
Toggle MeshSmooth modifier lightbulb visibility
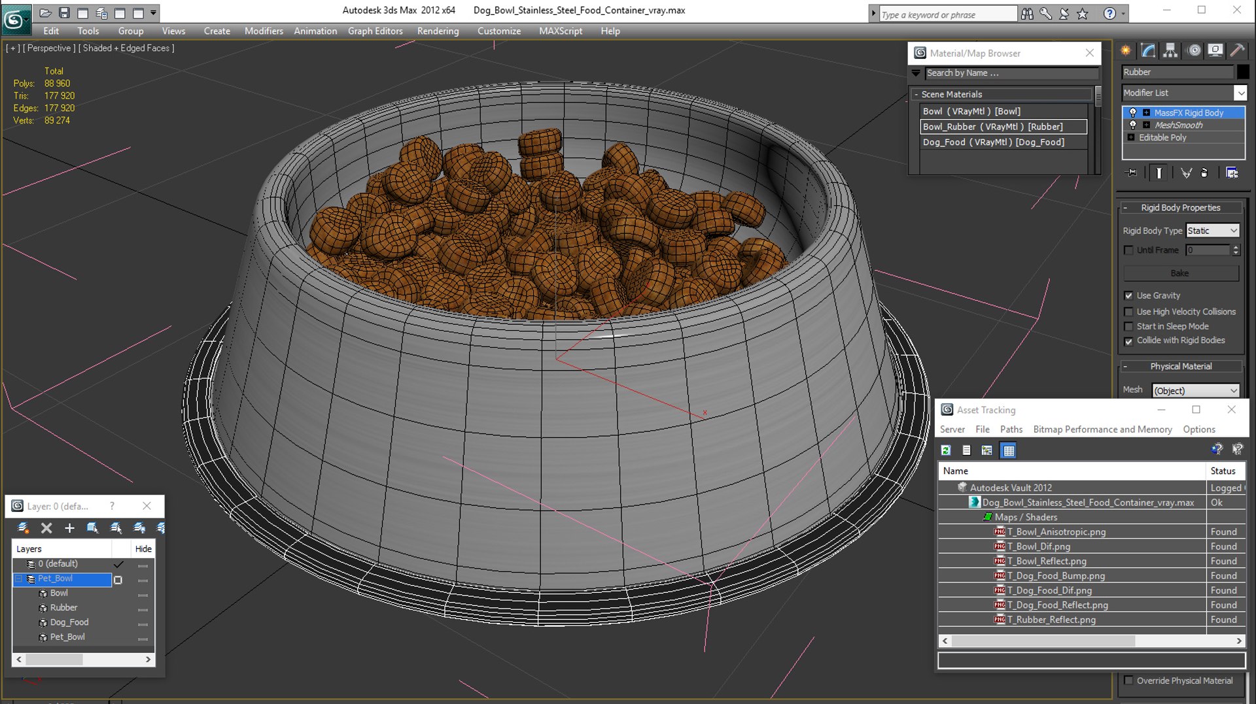tap(1133, 125)
